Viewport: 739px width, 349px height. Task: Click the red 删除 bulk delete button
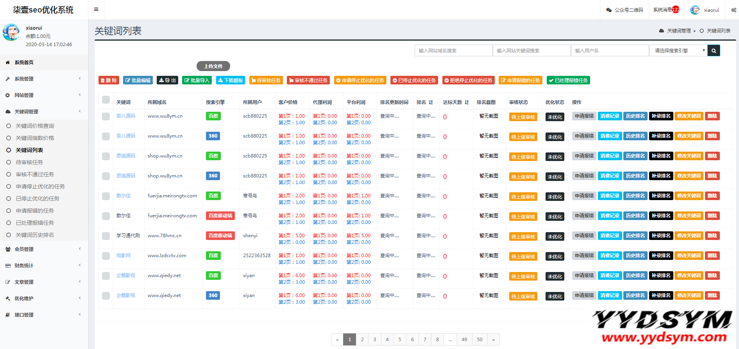pyautogui.click(x=109, y=80)
